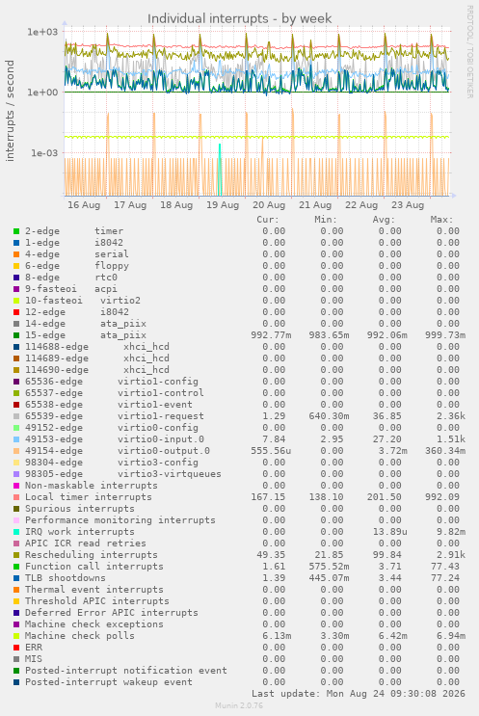This screenshot has height=716, width=479.
Task: Click the Avg: column header
Action: [384, 220]
